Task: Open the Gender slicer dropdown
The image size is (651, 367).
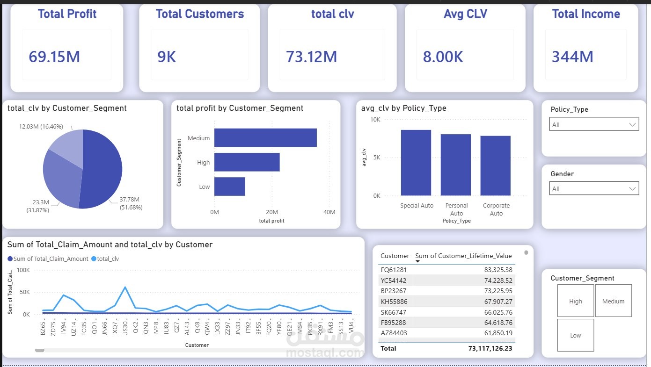Action: click(x=593, y=188)
